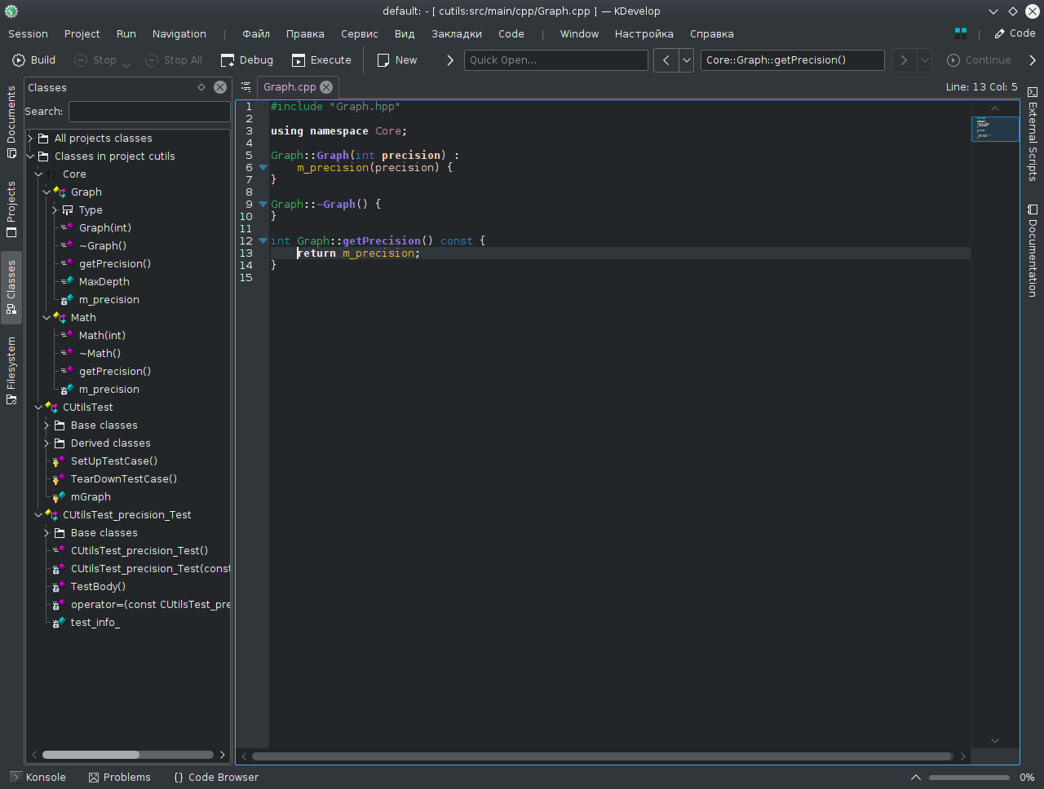This screenshot has height=789, width=1044.
Task: Start Debug from the toolbar
Action: tap(247, 60)
